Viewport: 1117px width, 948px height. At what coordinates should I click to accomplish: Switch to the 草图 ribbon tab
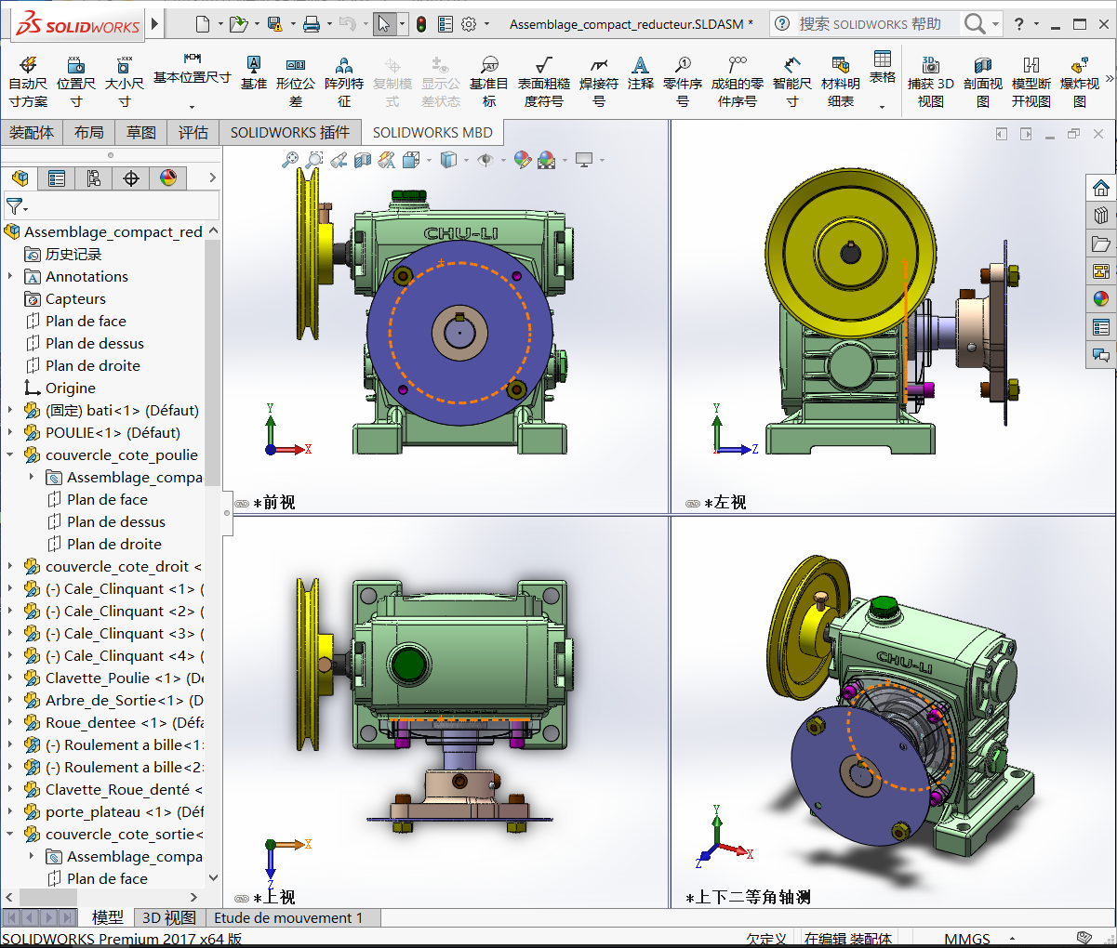[x=141, y=133]
